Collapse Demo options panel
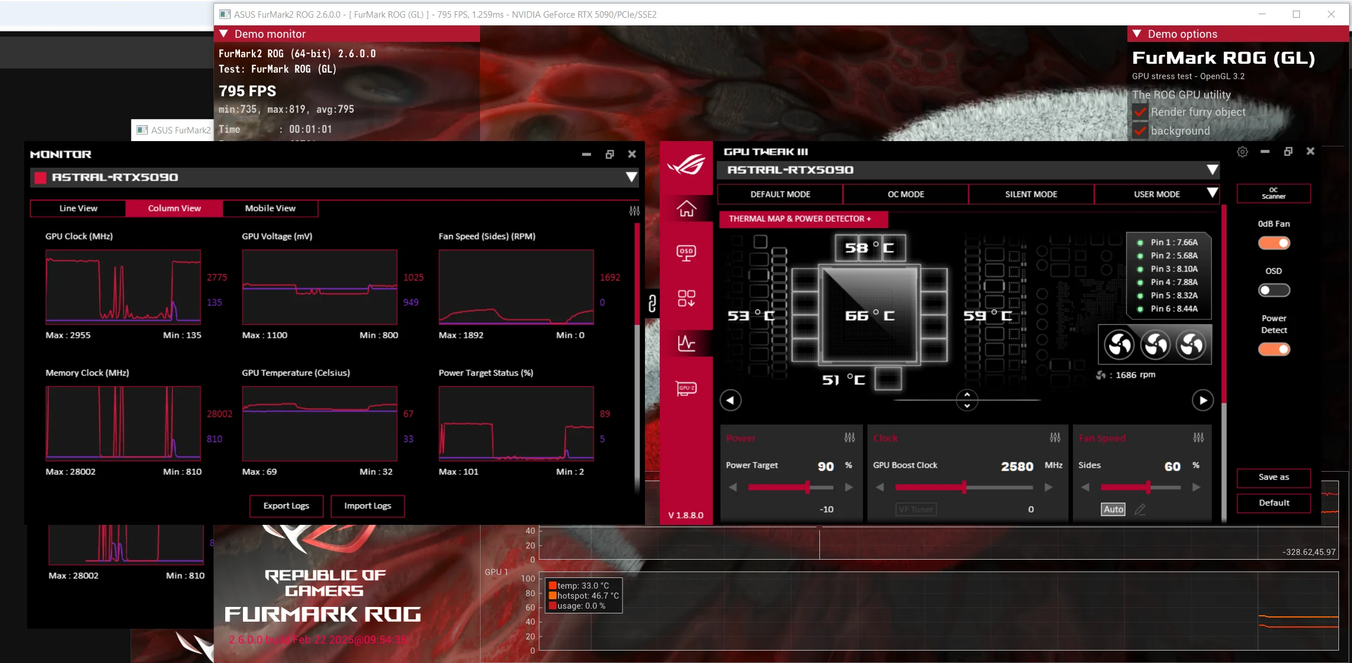 (x=1137, y=34)
